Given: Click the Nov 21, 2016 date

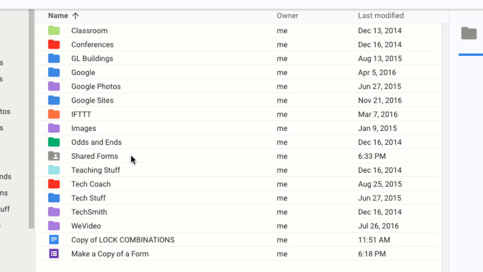Looking at the screenshot, I should point(380,100).
